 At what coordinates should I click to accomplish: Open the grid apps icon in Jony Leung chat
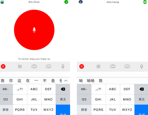(98, 67)
